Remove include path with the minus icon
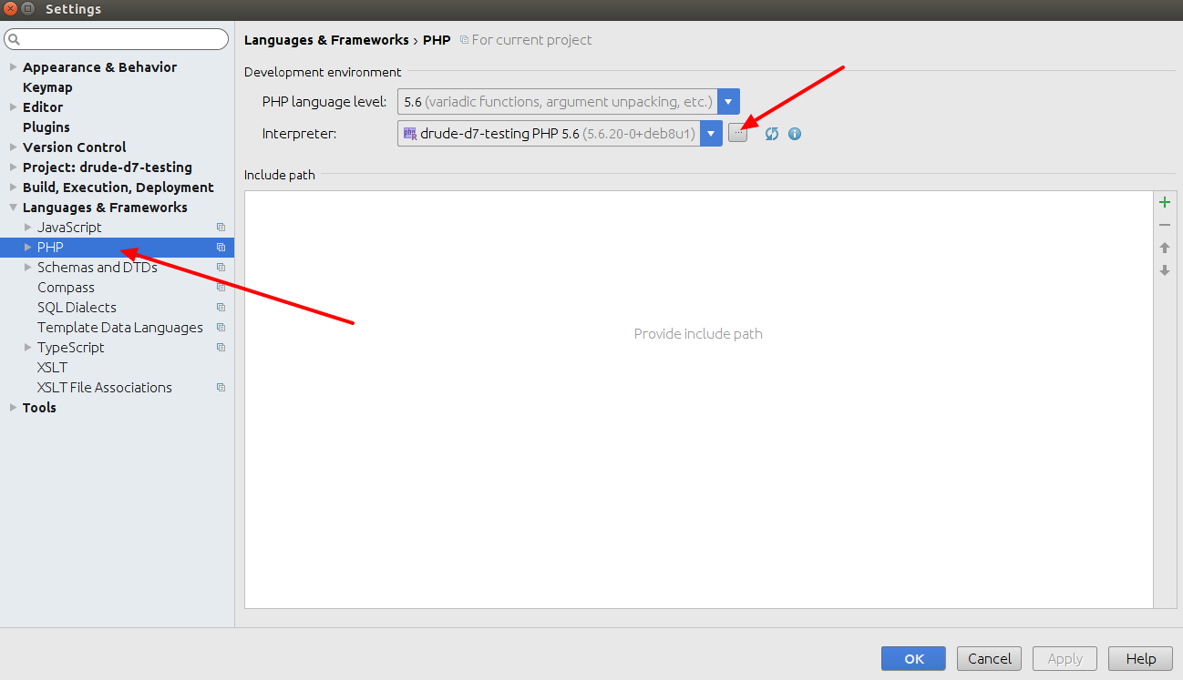This screenshot has height=680, width=1183. pos(1164,225)
